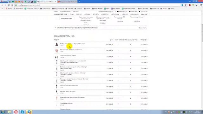Open product Крем для кожи вокруг глаз «Шиповник»
Viewport: 203px width, 114px height.
pyautogui.click(x=72, y=98)
